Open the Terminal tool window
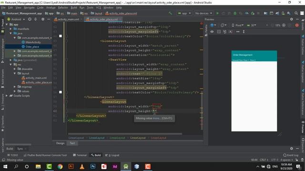The height and width of the screenshot is (171, 305). tap(80, 155)
